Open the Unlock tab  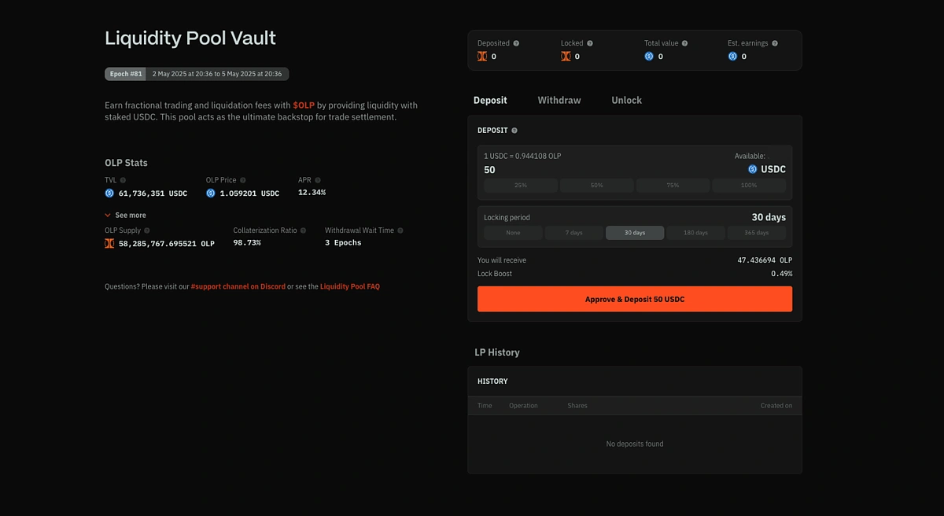coord(626,100)
